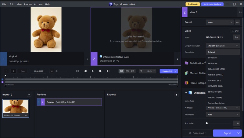244x138 pixels.
Task: Play the video
Action: click(93, 71)
